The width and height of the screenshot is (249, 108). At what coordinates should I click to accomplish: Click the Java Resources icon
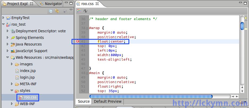13,44
